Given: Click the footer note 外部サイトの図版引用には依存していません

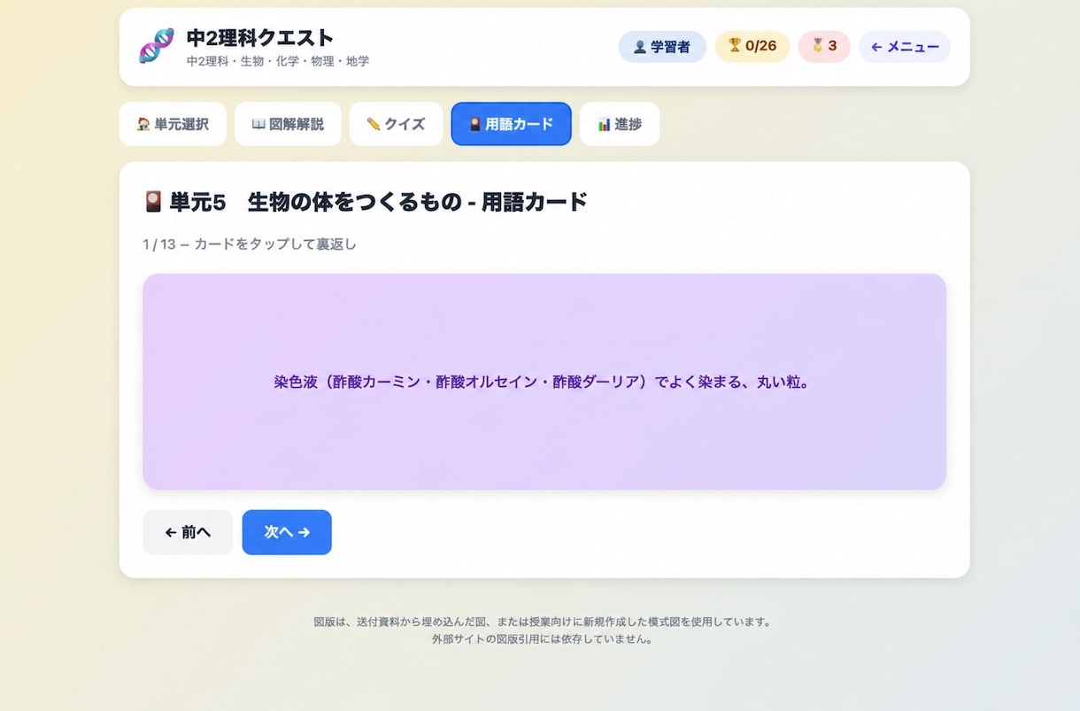Looking at the screenshot, I should pyautogui.click(x=542, y=639).
